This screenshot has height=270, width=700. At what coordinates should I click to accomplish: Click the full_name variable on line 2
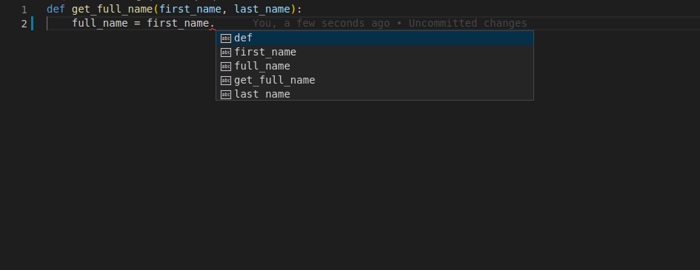[x=100, y=23]
